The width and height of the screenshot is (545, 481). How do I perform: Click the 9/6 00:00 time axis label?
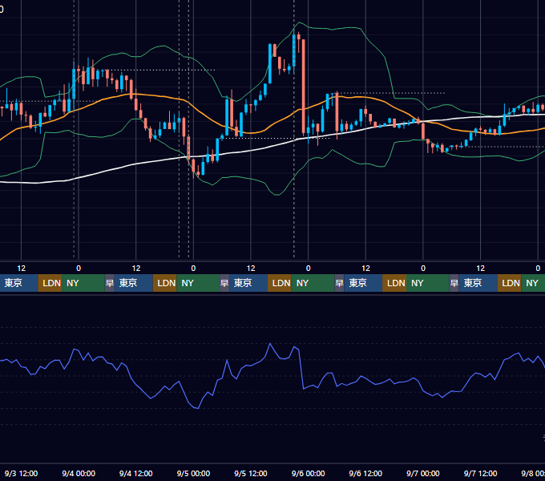click(x=309, y=473)
